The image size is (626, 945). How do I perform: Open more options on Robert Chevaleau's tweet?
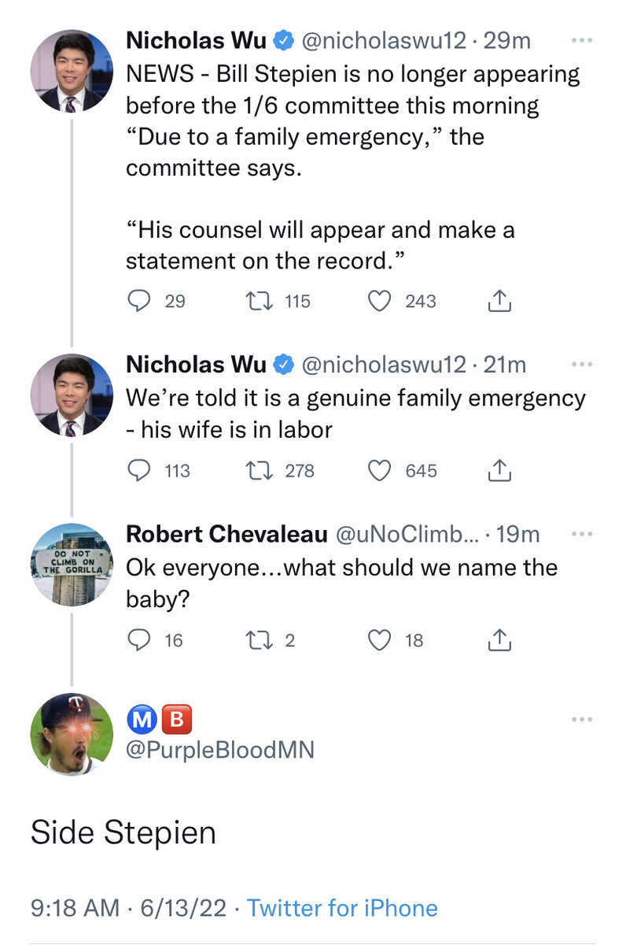582,534
